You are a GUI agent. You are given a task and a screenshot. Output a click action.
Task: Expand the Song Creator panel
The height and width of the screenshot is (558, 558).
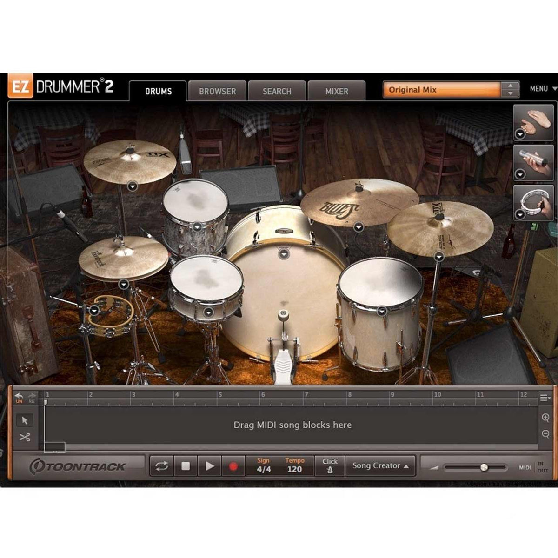point(380,465)
